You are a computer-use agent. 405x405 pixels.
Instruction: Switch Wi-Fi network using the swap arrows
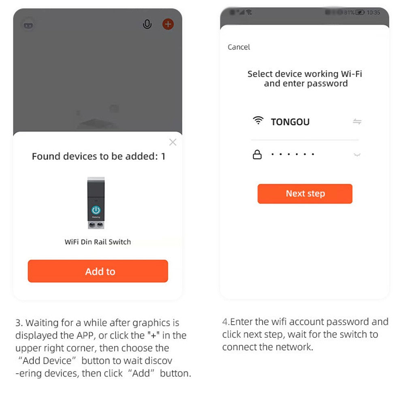[x=357, y=122]
